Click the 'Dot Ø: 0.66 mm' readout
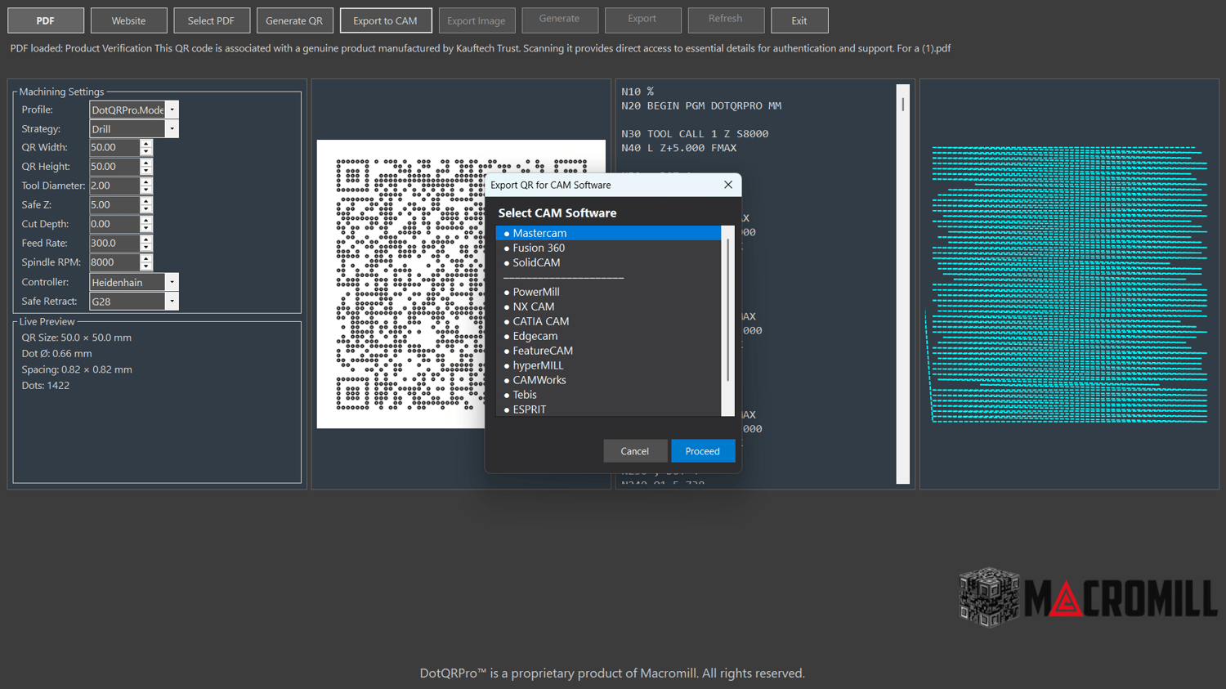 (x=56, y=354)
